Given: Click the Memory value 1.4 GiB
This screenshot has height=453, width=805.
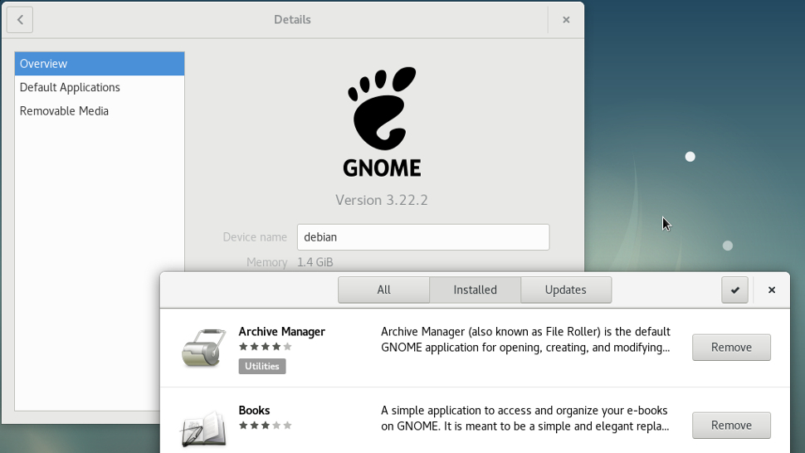Looking at the screenshot, I should 315,262.
